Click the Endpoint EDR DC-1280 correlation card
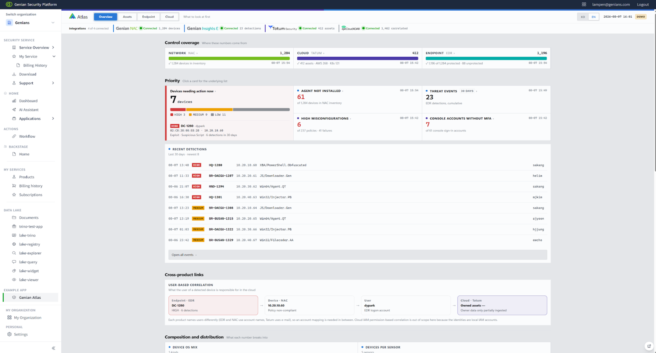Image resolution: width=656 pixels, height=353 pixels. pos(213,305)
